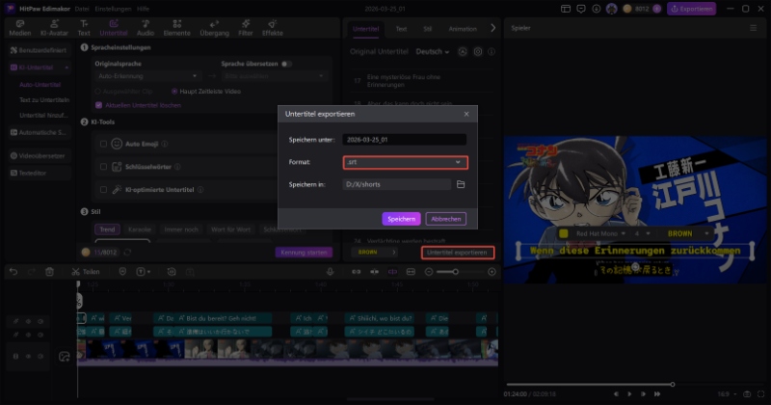Open the Red Hat Mono font dropdown
The image size is (771, 405).
600,233
